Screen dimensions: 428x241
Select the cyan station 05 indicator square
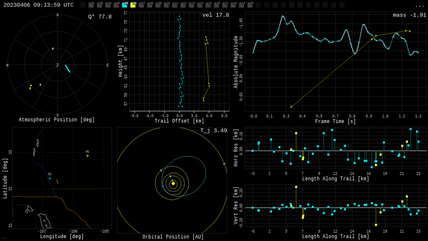pyautogui.click(x=125, y=5)
